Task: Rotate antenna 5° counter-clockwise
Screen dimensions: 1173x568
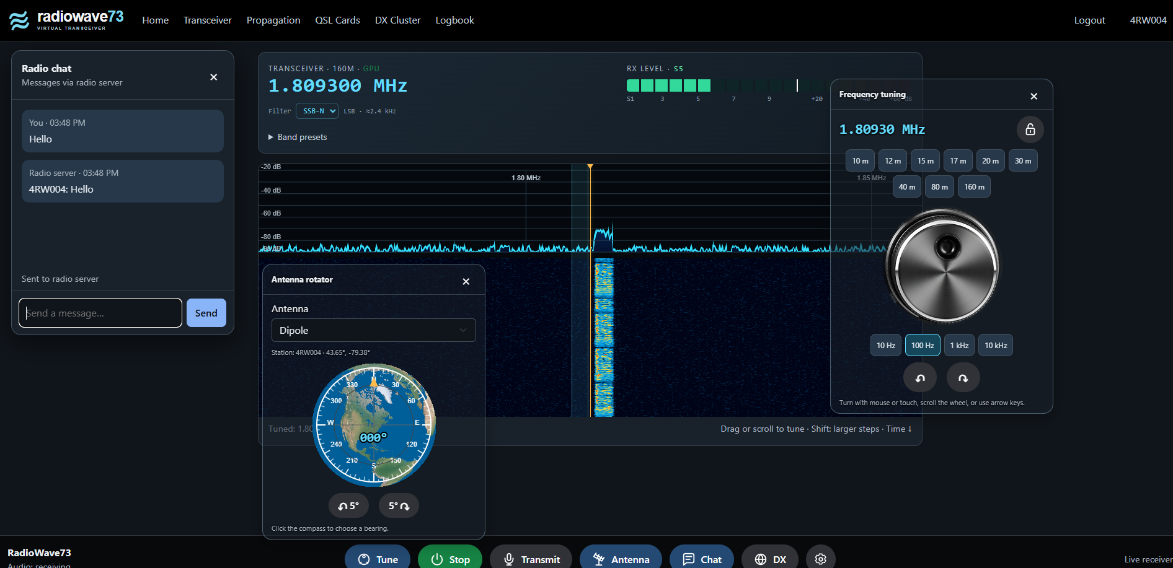Action: point(348,506)
